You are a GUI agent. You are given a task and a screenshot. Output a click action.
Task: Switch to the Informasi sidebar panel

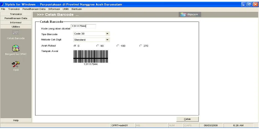point(16,22)
